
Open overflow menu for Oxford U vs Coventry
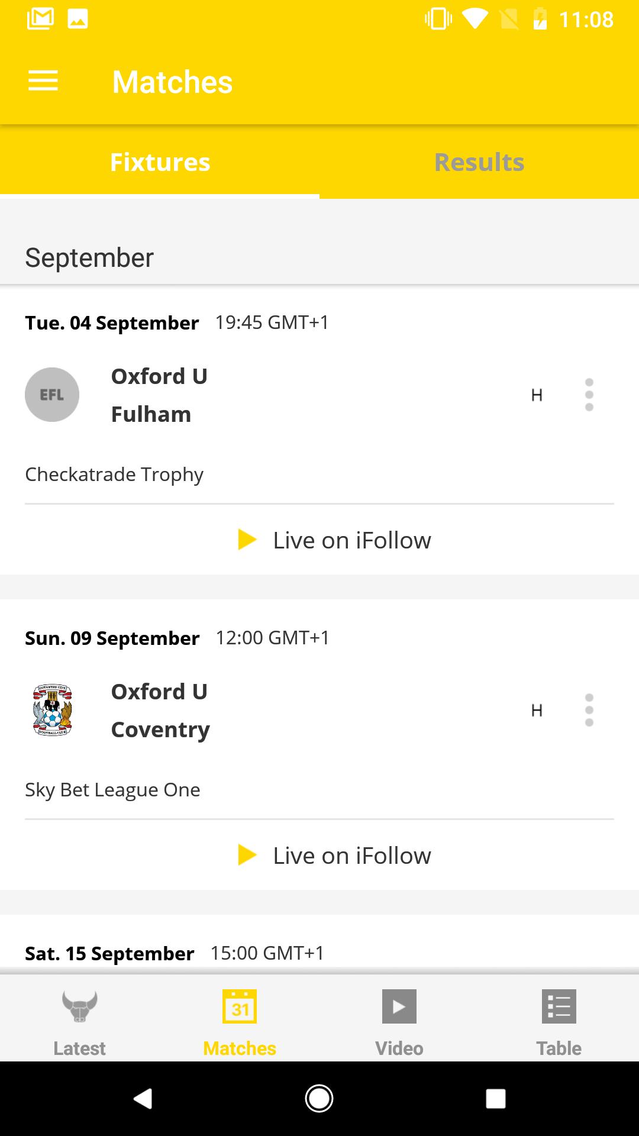(x=589, y=710)
